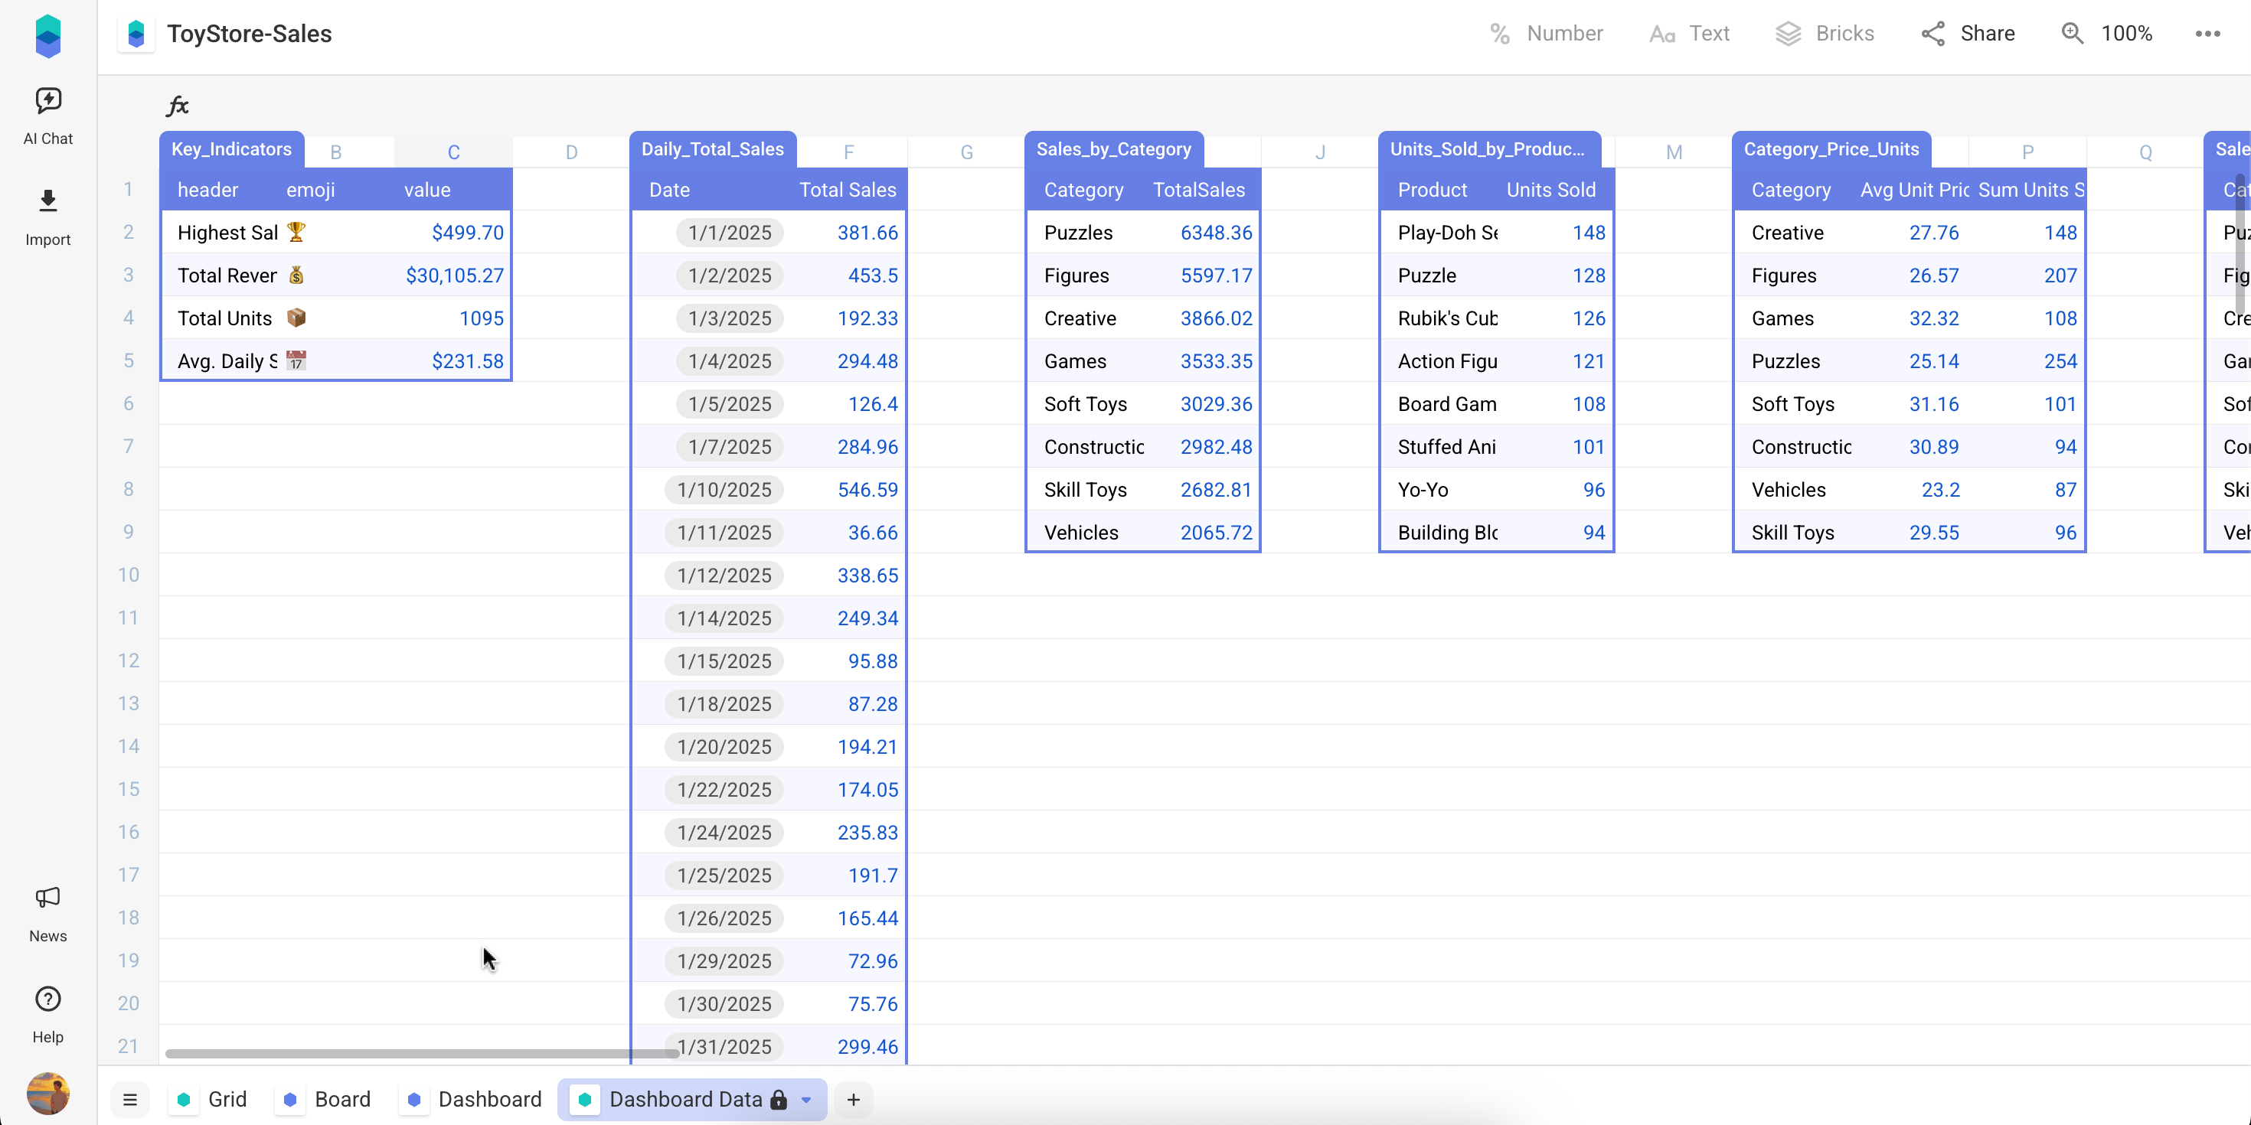Viewport: 2251px width, 1125px height.
Task: Open Number formatting options
Action: [1545, 33]
